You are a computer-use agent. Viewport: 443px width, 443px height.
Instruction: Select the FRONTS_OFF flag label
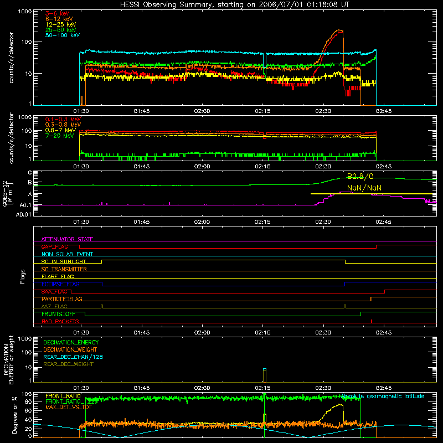tap(58, 314)
